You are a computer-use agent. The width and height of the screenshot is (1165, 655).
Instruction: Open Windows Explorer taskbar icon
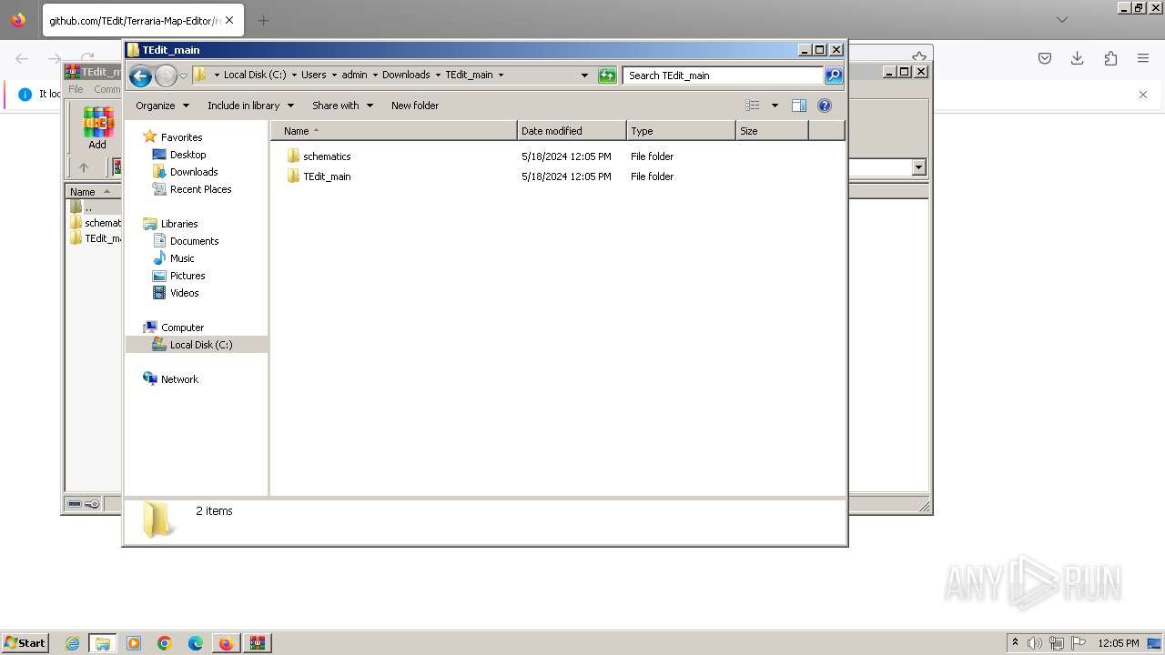point(103,643)
